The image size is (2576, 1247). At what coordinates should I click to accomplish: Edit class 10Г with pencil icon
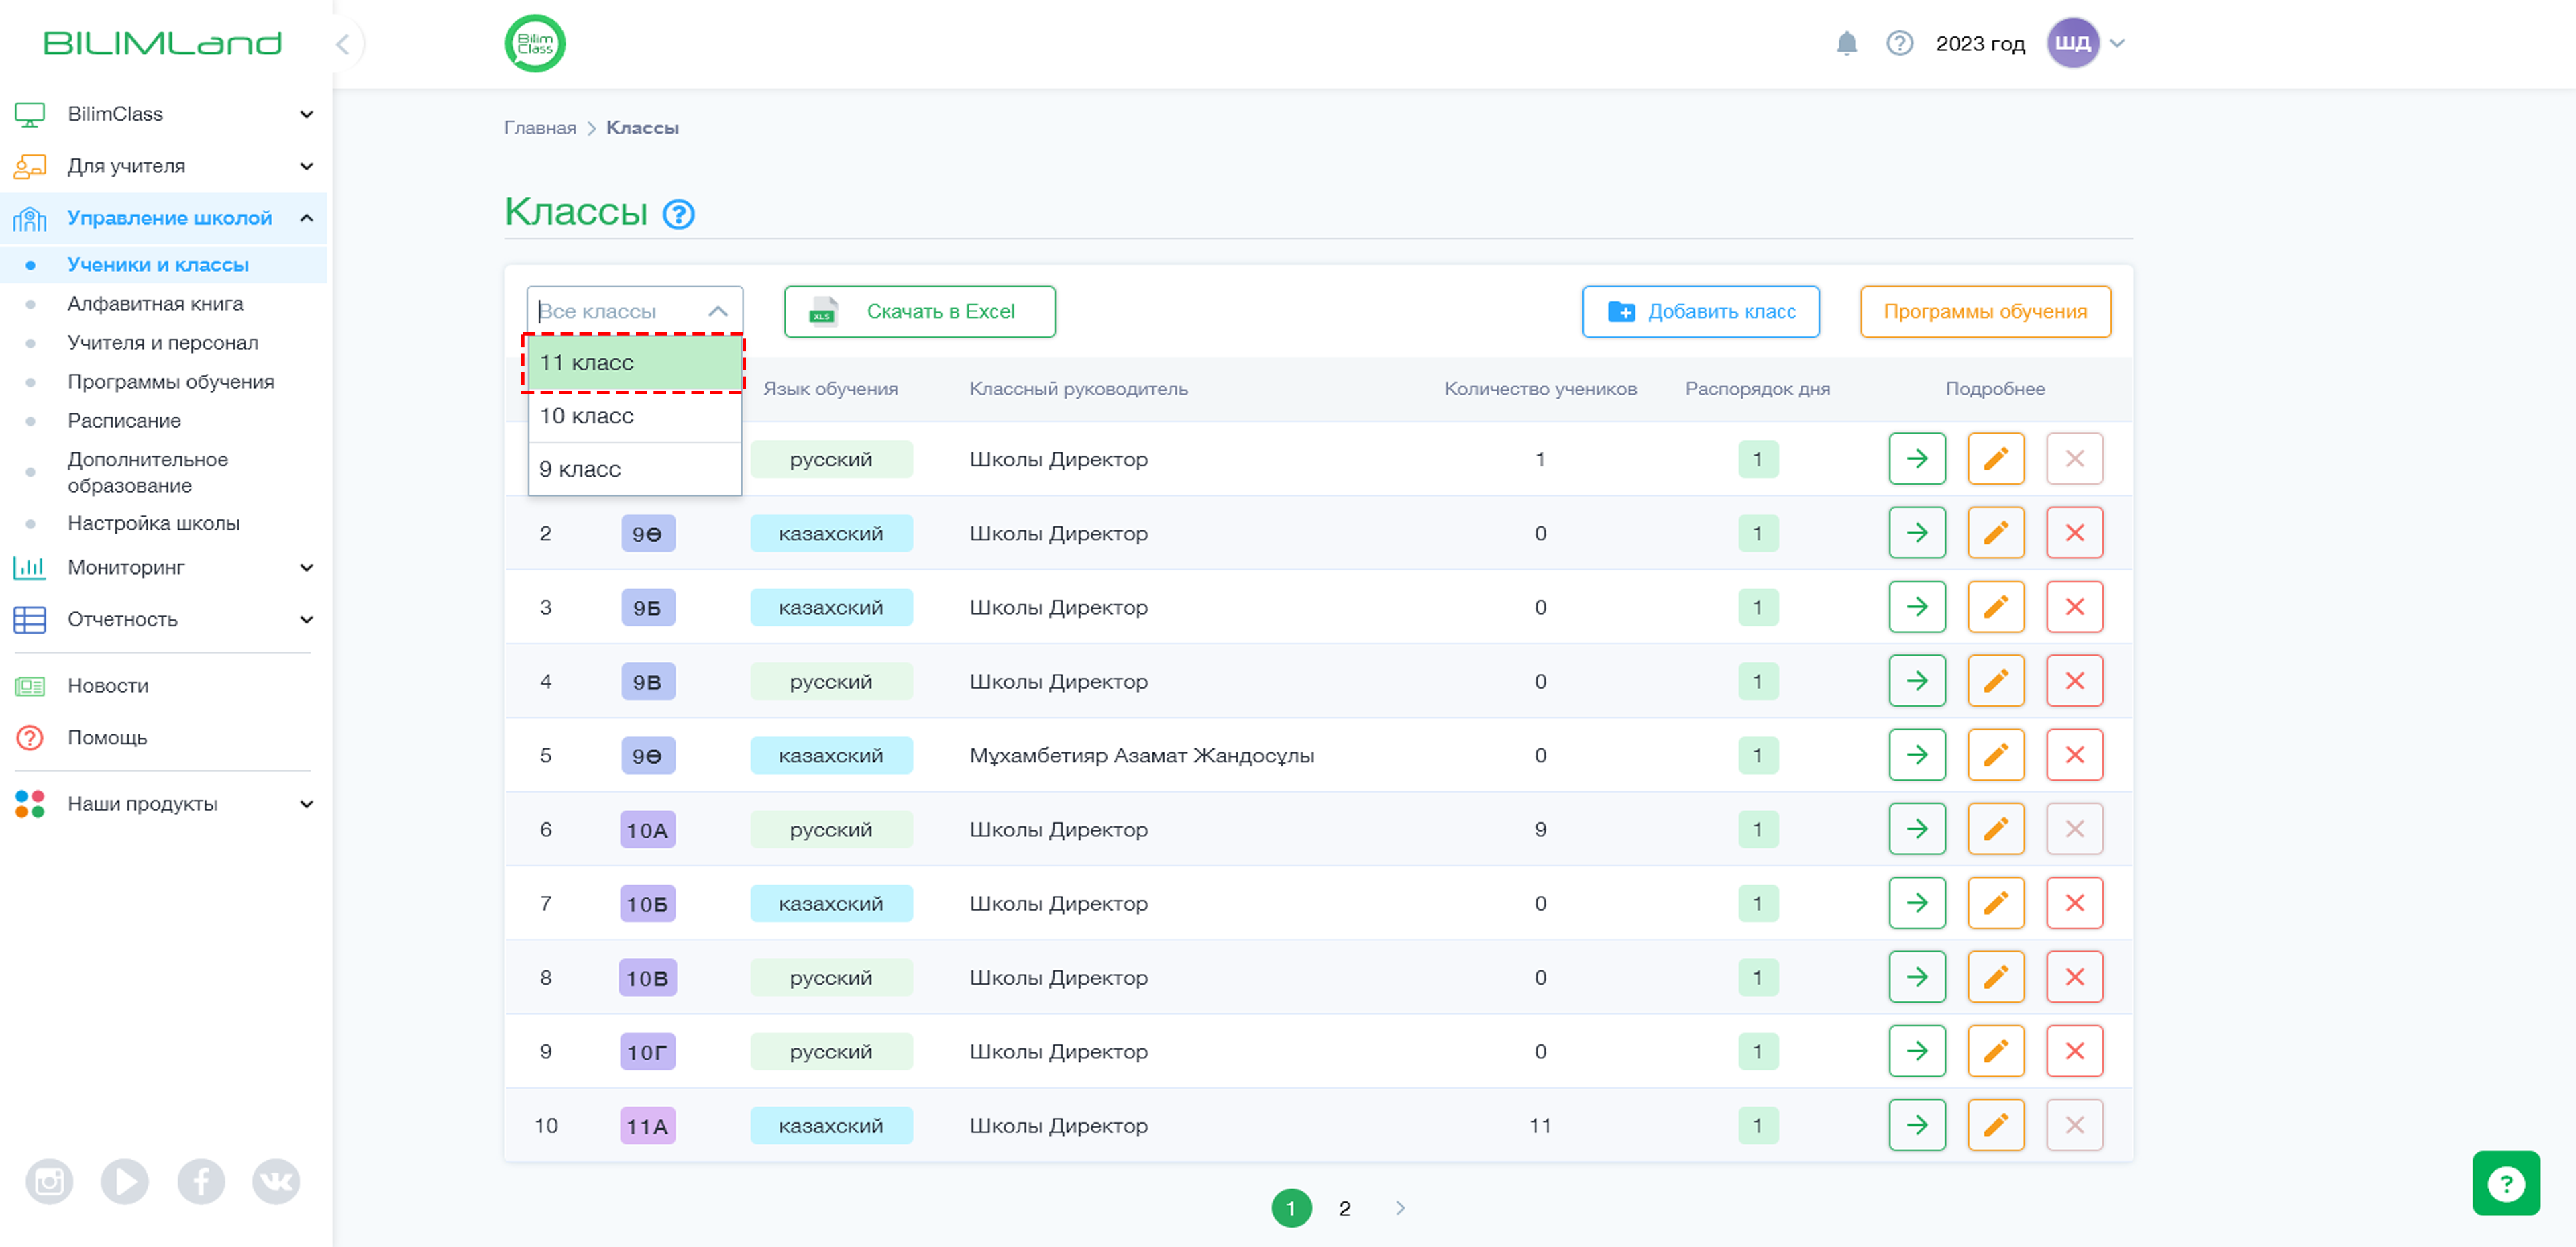[1995, 1051]
